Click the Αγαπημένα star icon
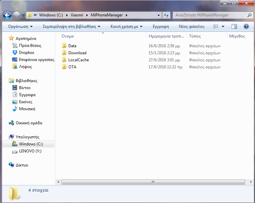The width and height of the screenshot is (255, 203). coord(11,38)
